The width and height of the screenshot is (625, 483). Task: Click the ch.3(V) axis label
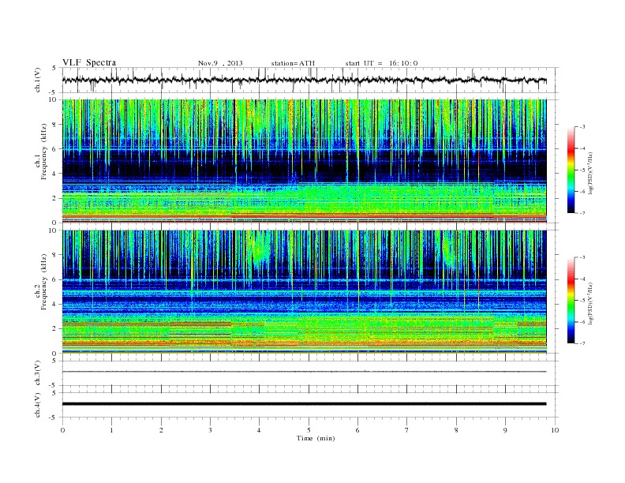(37, 373)
